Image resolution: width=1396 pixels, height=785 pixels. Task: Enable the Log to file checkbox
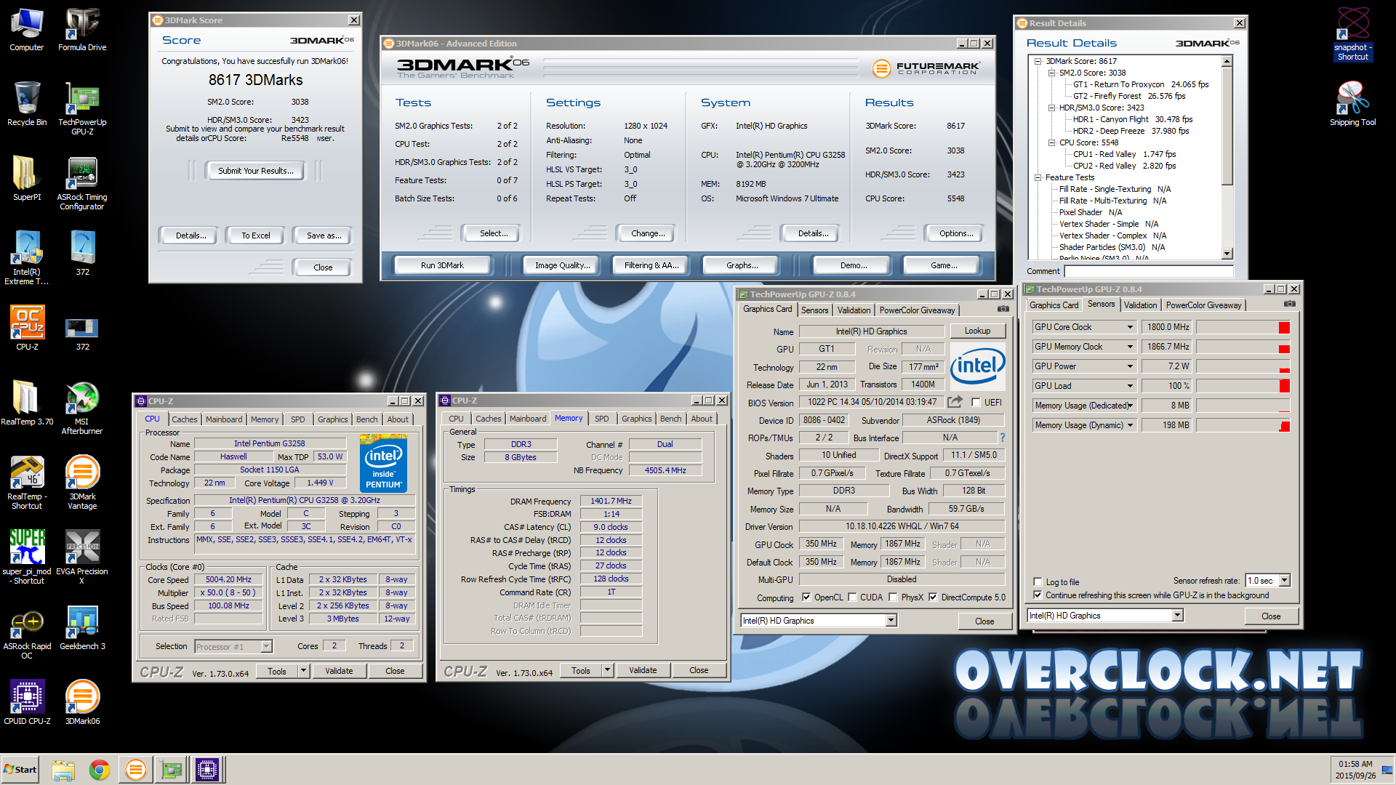click(x=1038, y=582)
